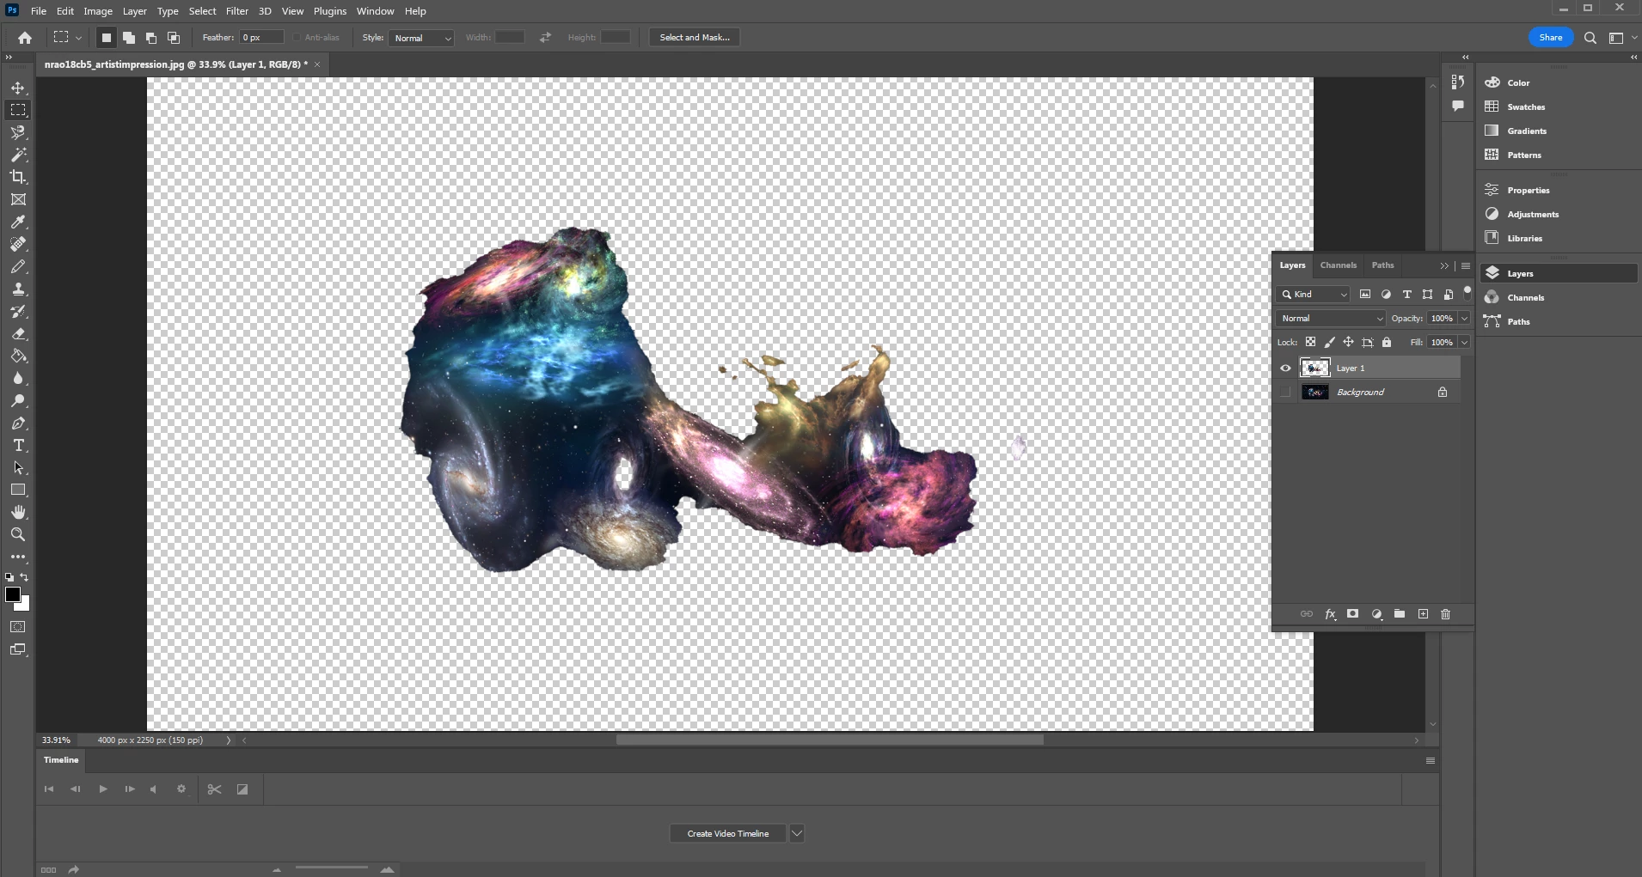Open the layer blend mode dropdown
Viewport: 1642px width, 877px height.
click(x=1331, y=319)
